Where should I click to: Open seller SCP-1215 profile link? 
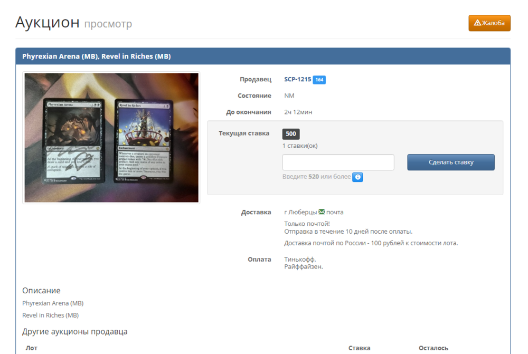pyautogui.click(x=297, y=80)
